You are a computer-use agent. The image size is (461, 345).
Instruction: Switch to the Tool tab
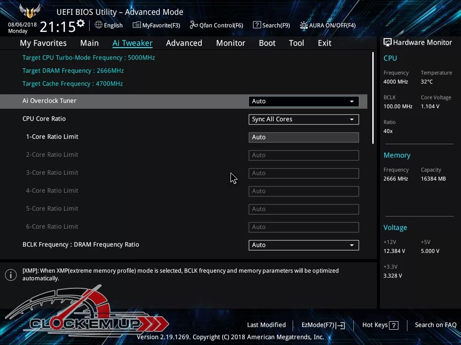click(296, 43)
